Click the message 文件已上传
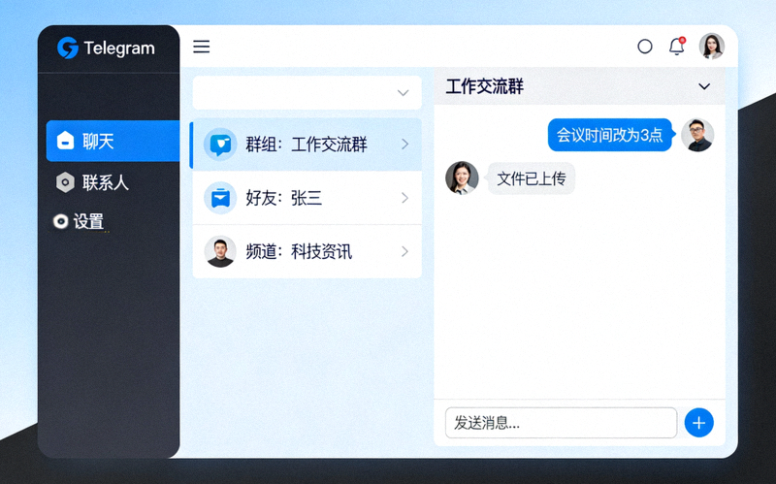This screenshot has height=484, width=776. pos(531,178)
